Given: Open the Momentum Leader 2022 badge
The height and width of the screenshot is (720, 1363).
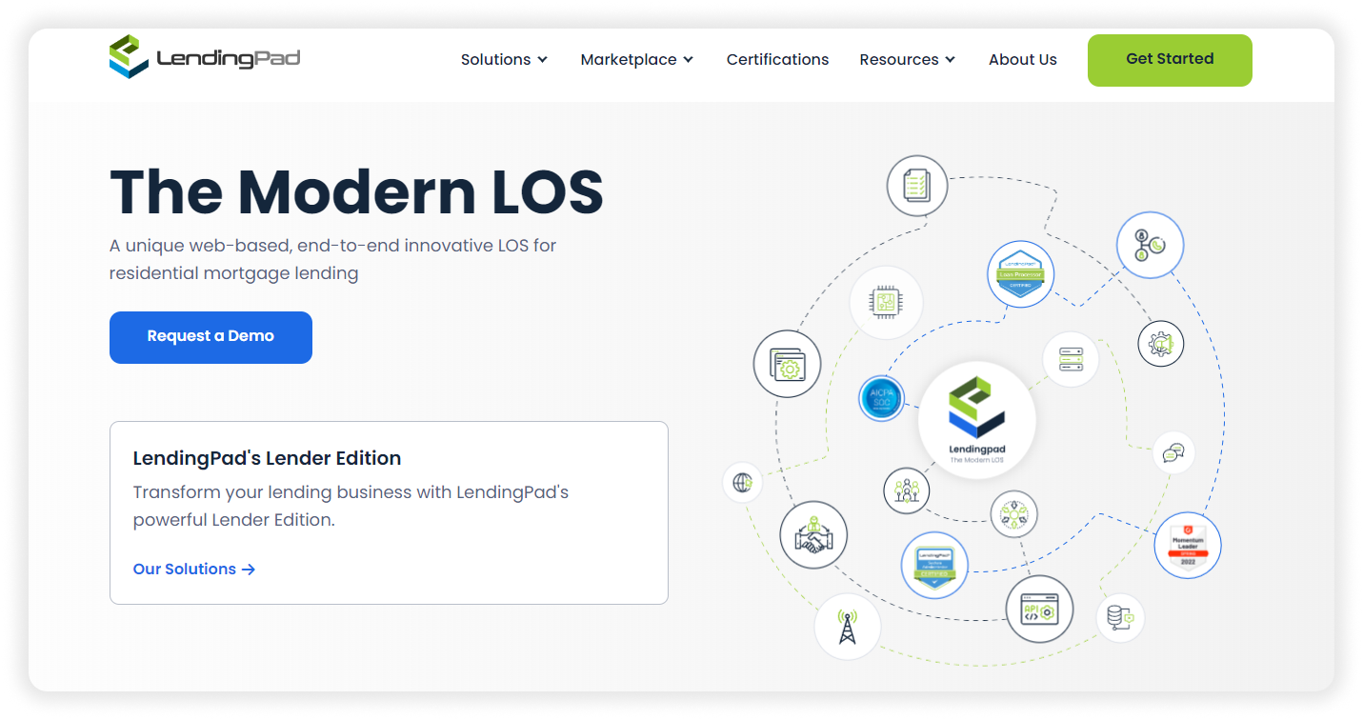Looking at the screenshot, I should (1188, 545).
